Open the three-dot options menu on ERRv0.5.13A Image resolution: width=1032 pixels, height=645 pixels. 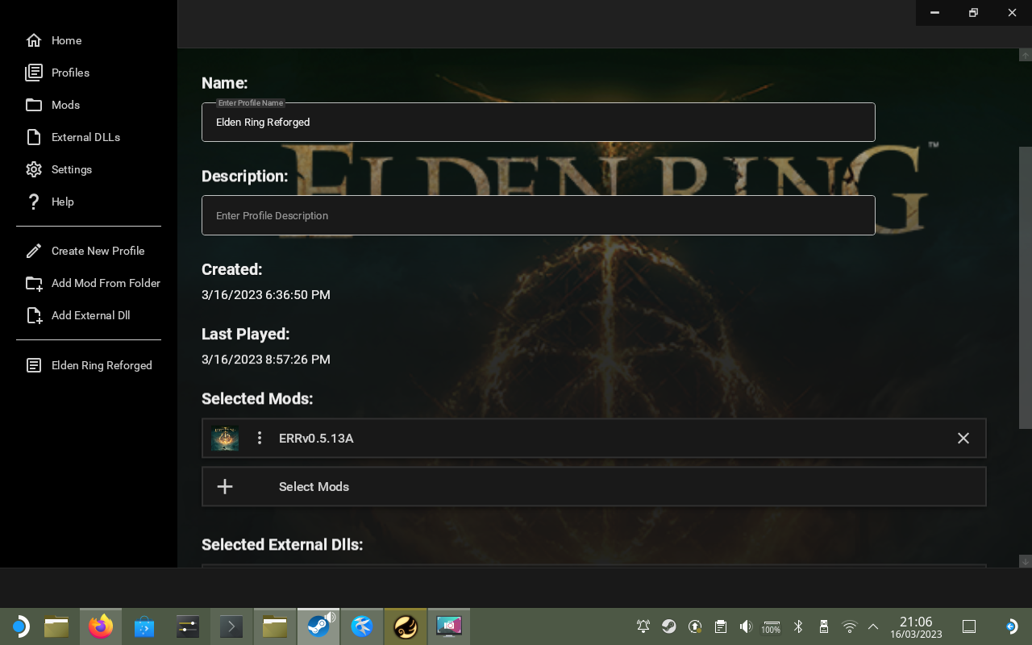point(259,438)
